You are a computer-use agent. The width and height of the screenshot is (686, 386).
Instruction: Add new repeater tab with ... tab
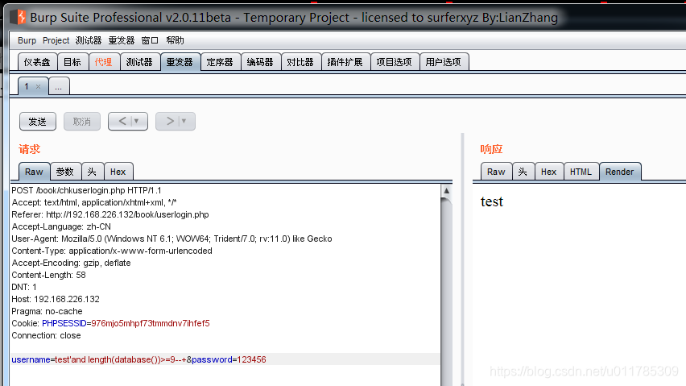pyautogui.click(x=59, y=86)
